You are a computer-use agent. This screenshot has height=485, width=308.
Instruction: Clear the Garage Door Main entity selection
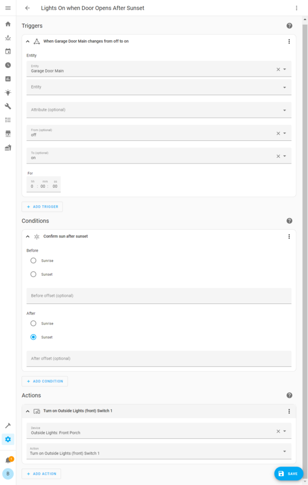click(x=278, y=69)
